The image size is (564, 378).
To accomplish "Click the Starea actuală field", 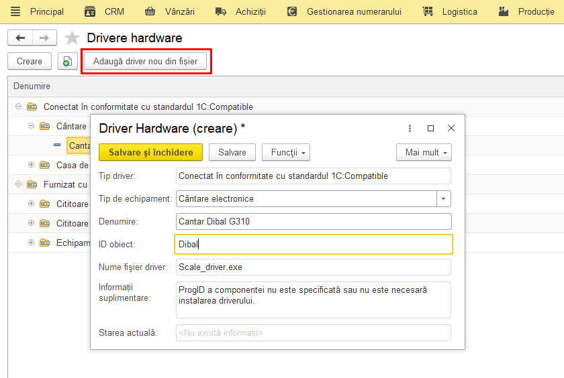I will point(314,333).
